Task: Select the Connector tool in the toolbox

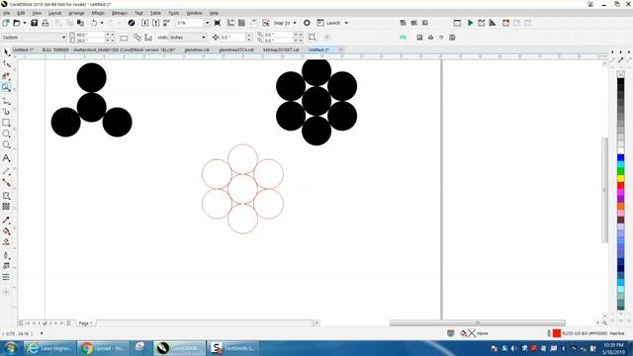Action: click(x=6, y=183)
